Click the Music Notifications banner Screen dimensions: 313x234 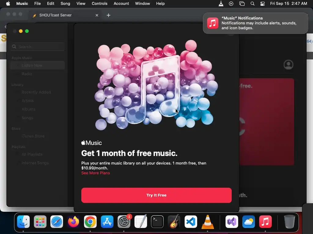(255, 23)
